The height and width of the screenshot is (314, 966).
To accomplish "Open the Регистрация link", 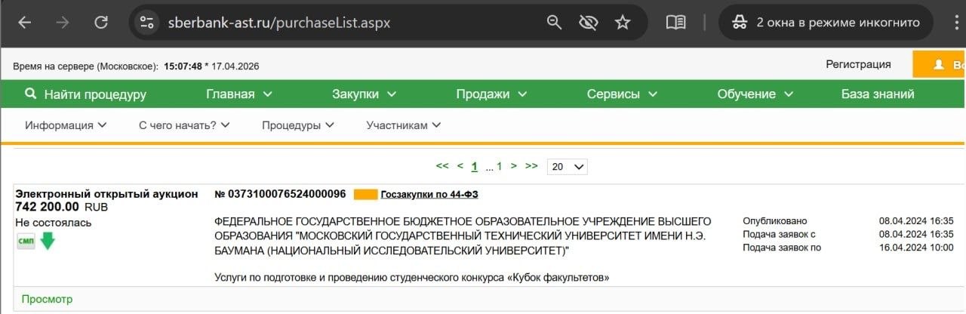I will tap(858, 64).
